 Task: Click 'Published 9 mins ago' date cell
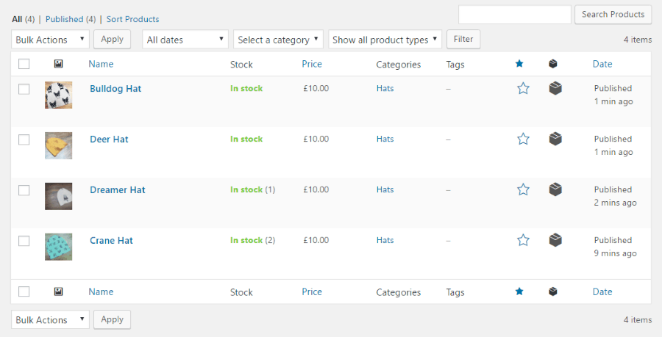pyautogui.click(x=615, y=247)
